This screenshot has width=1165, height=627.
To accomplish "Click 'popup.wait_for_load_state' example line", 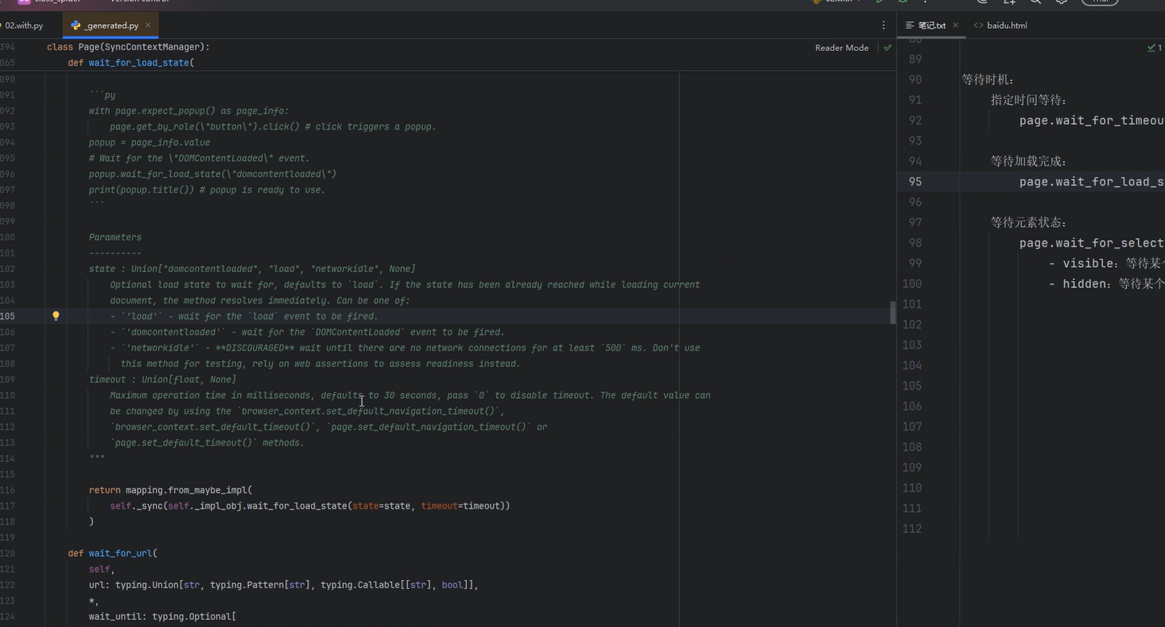I will (x=212, y=173).
